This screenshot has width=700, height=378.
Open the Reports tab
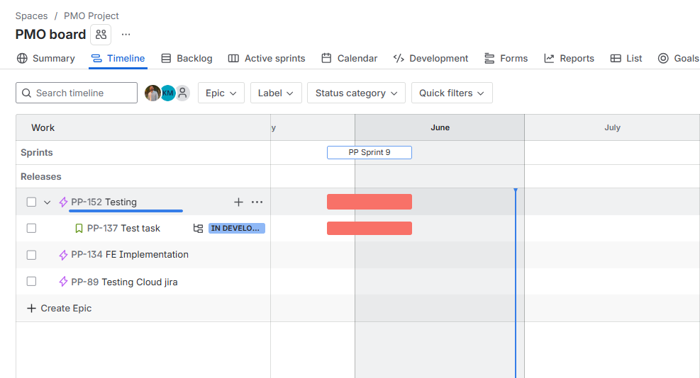569,58
